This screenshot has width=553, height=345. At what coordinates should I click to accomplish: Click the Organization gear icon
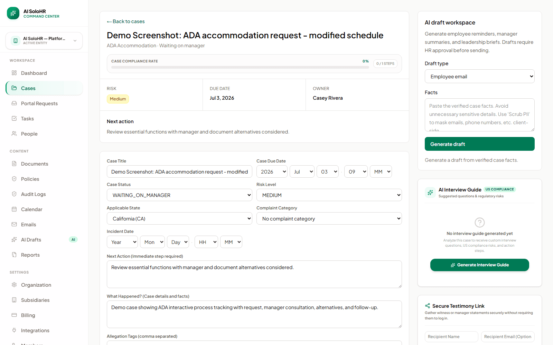14,285
